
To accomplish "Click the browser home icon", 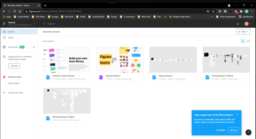I will click(20, 11).
